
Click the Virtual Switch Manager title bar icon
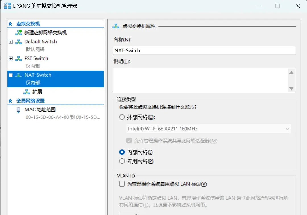(7, 6)
